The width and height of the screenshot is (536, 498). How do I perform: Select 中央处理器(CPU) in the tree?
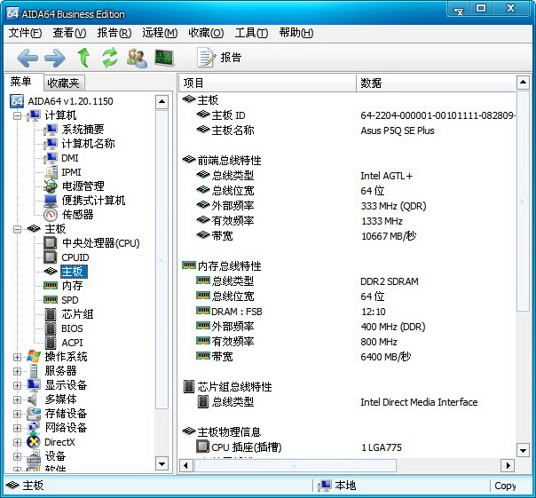[100, 242]
